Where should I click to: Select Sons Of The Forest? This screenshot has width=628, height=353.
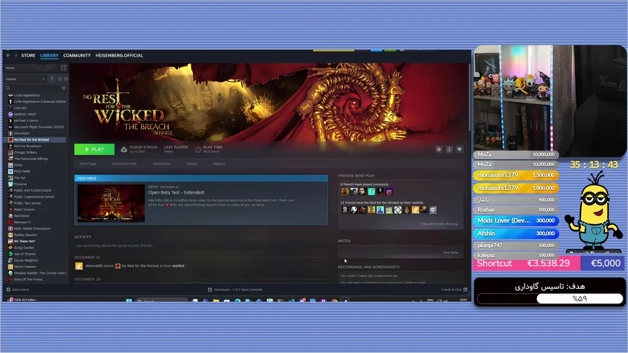28,279
